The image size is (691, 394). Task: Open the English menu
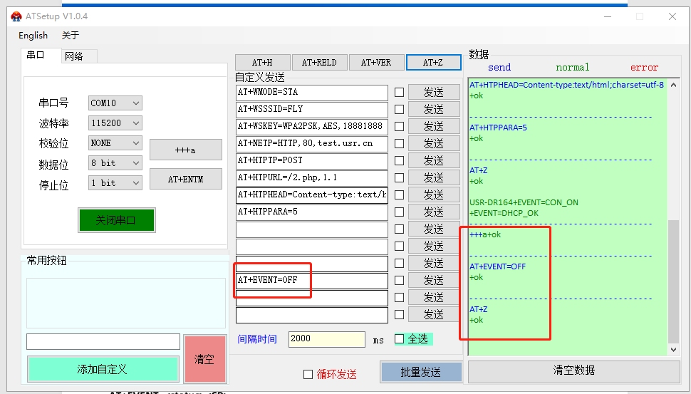33,36
